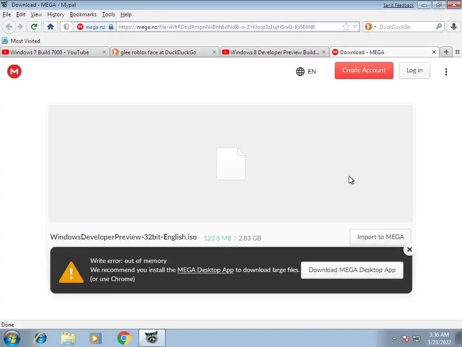Open the Tools menu
This screenshot has height=347, width=462.
tap(108, 14)
